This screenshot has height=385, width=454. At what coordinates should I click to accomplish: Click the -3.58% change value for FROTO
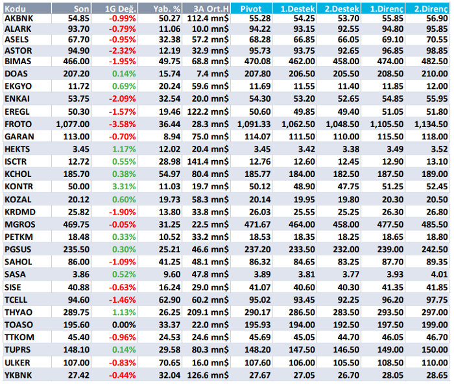[x=122, y=123]
